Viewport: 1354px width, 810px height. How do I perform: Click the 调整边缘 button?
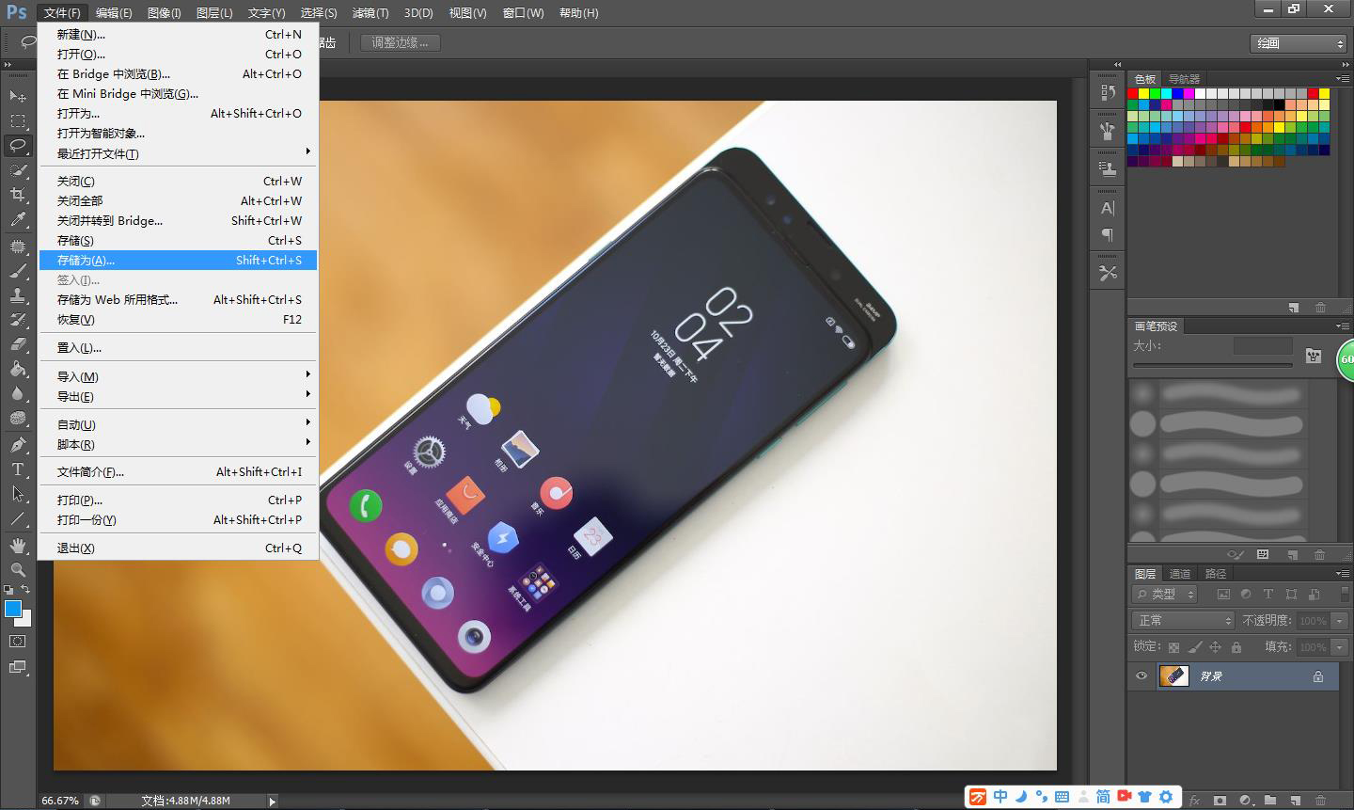pyautogui.click(x=400, y=42)
